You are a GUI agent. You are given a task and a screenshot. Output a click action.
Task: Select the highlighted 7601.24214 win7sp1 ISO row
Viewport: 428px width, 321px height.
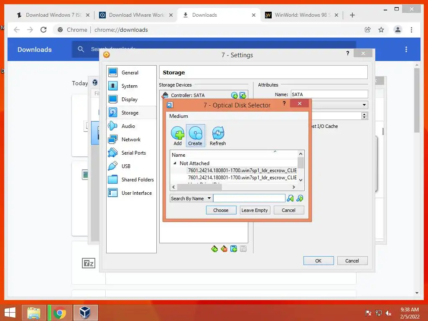pyautogui.click(x=242, y=171)
